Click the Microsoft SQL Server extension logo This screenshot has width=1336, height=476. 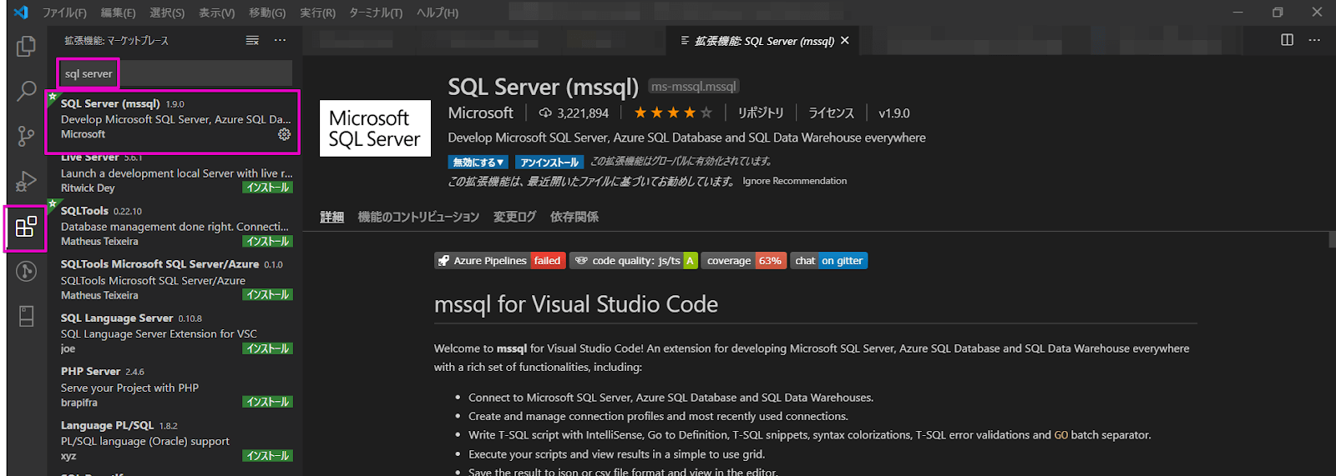(x=375, y=128)
